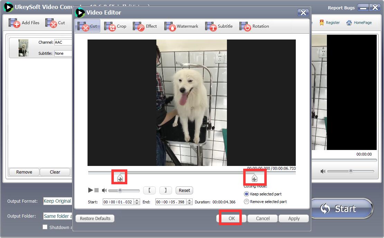Select the end trim marker on timeline
The width and height of the screenshot is (384, 238).
tap(255, 178)
